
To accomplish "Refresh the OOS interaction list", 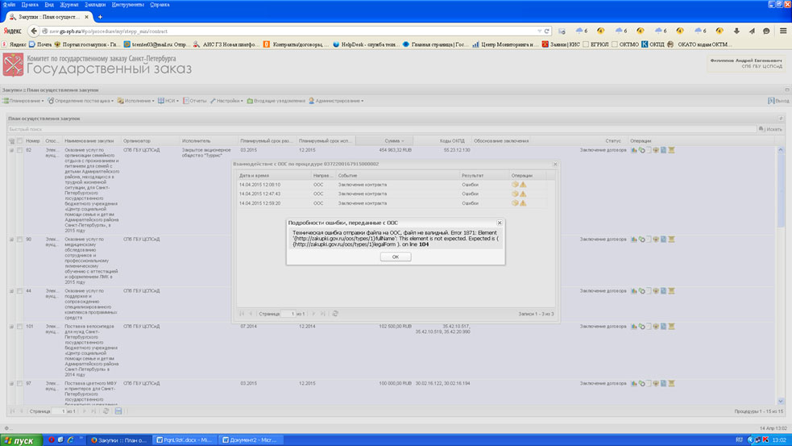I will pos(335,314).
